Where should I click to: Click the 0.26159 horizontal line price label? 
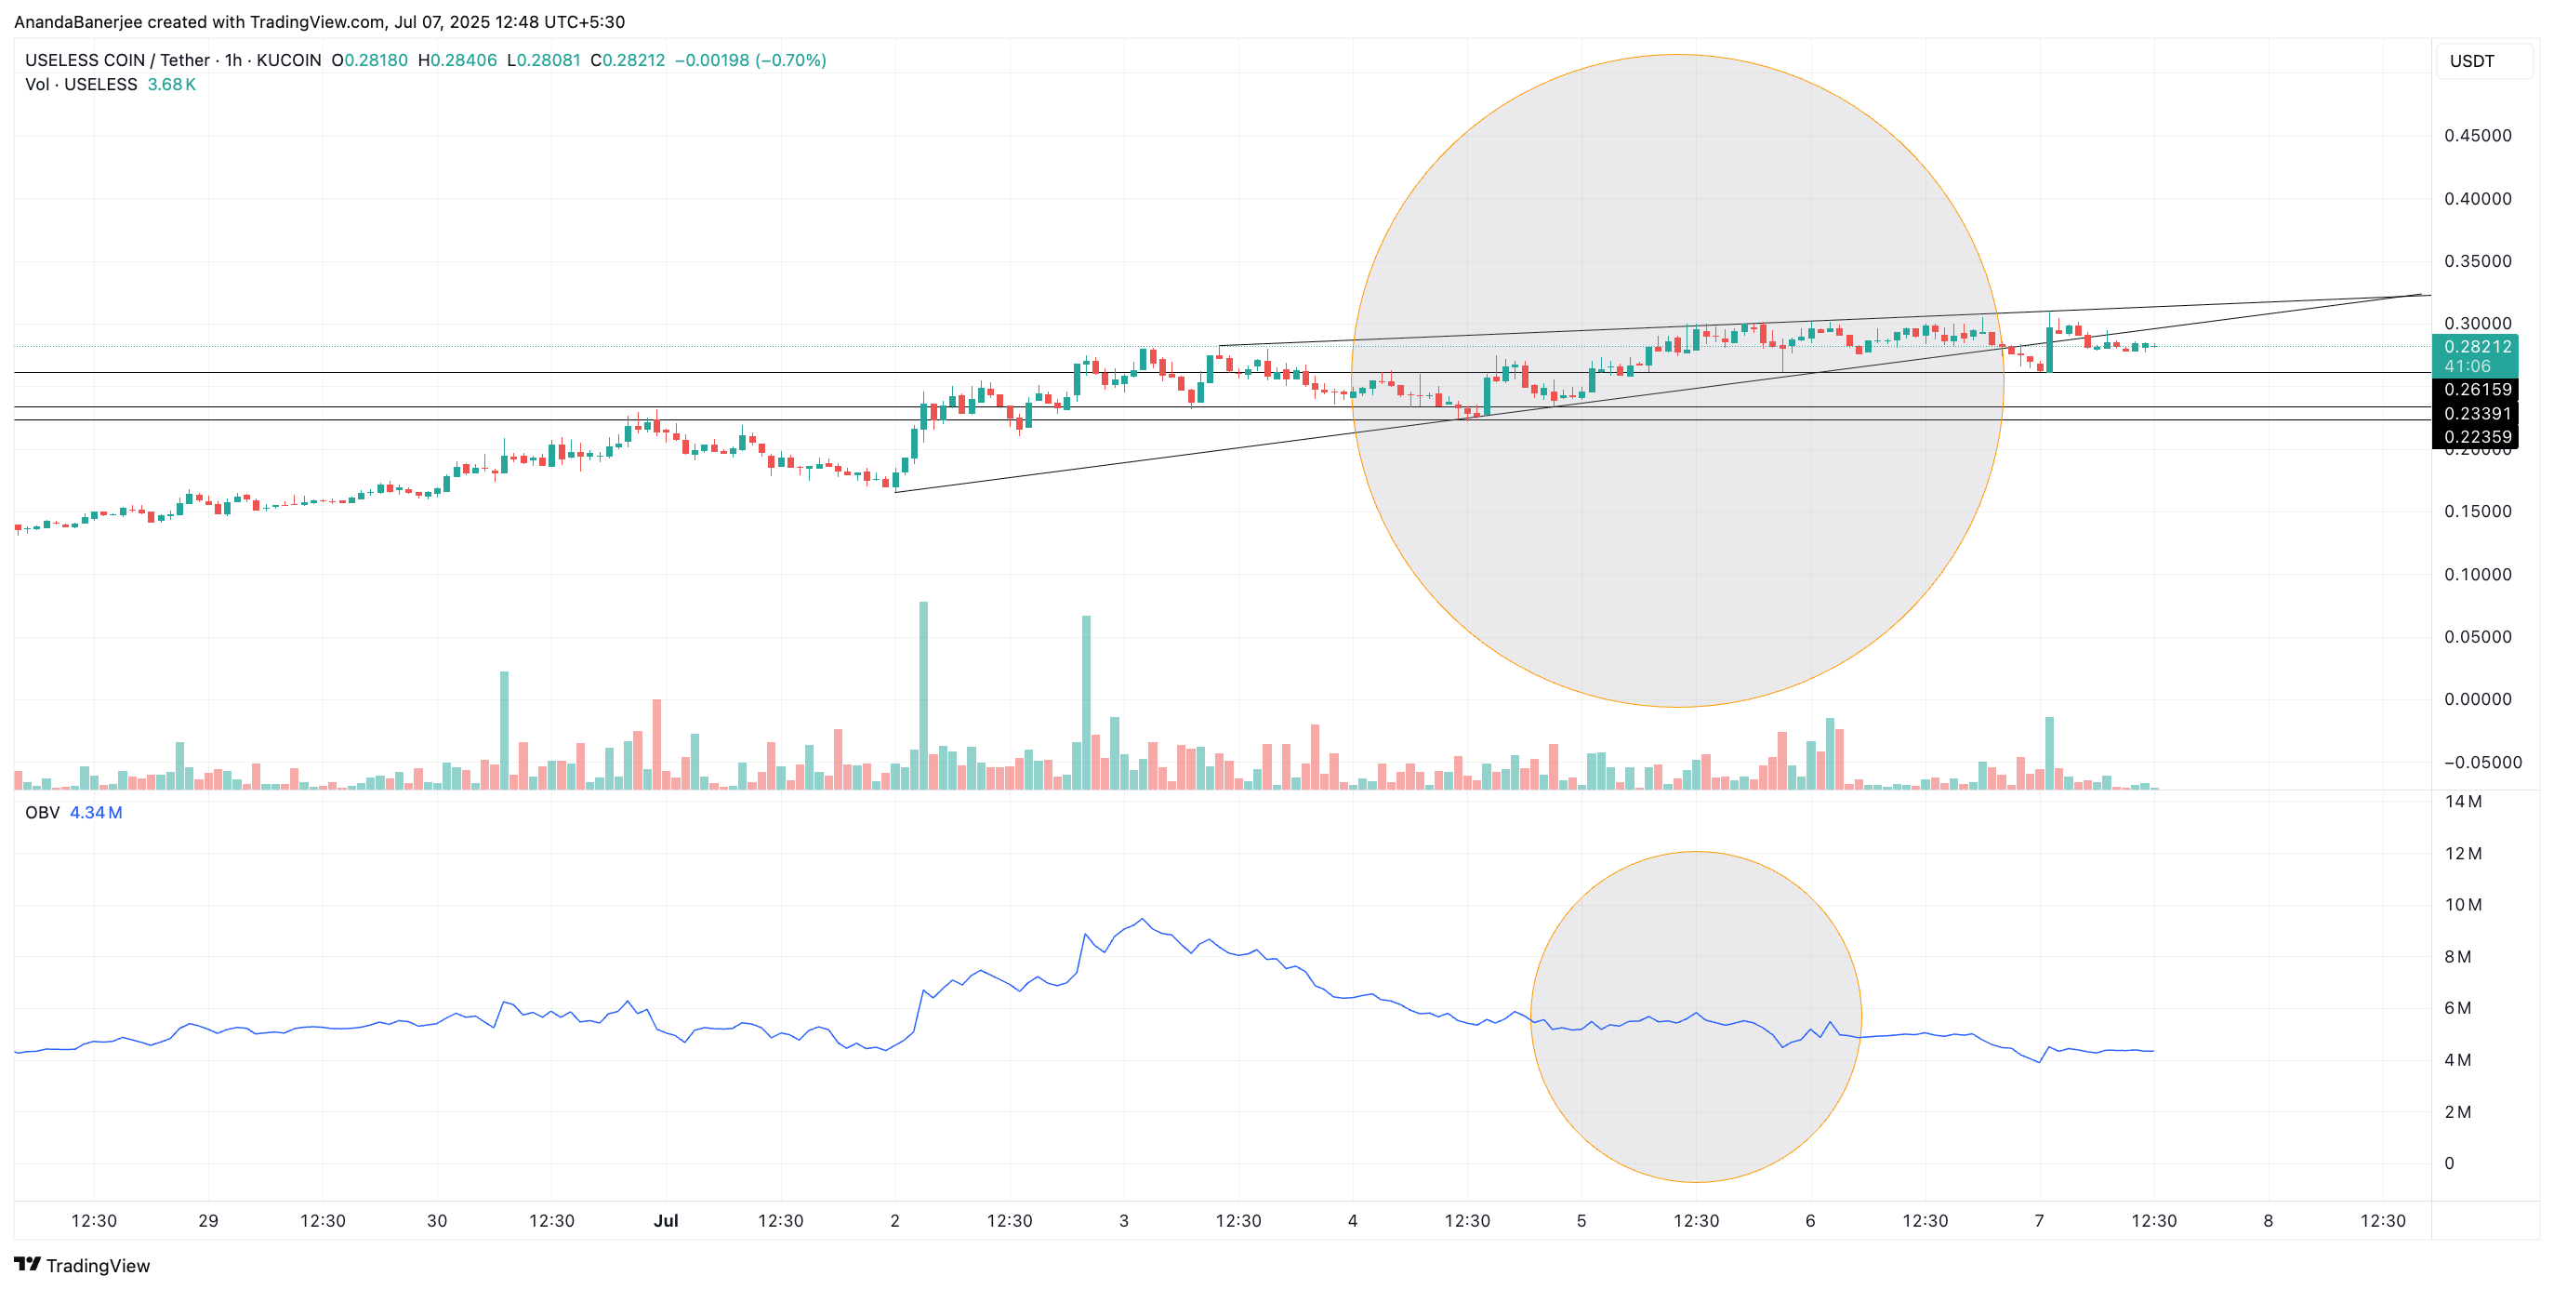[x=2477, y=390]
